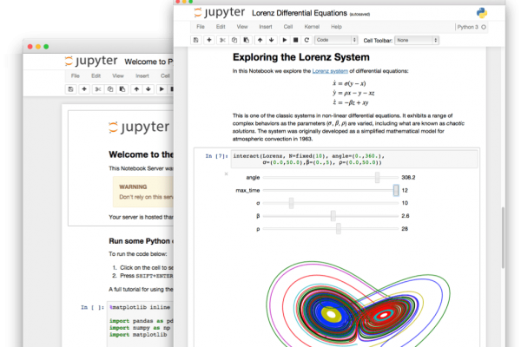This screenshot has width=521, height=347.
Task: Click the Welcome notebook title in back window
Action: [148, 62]
